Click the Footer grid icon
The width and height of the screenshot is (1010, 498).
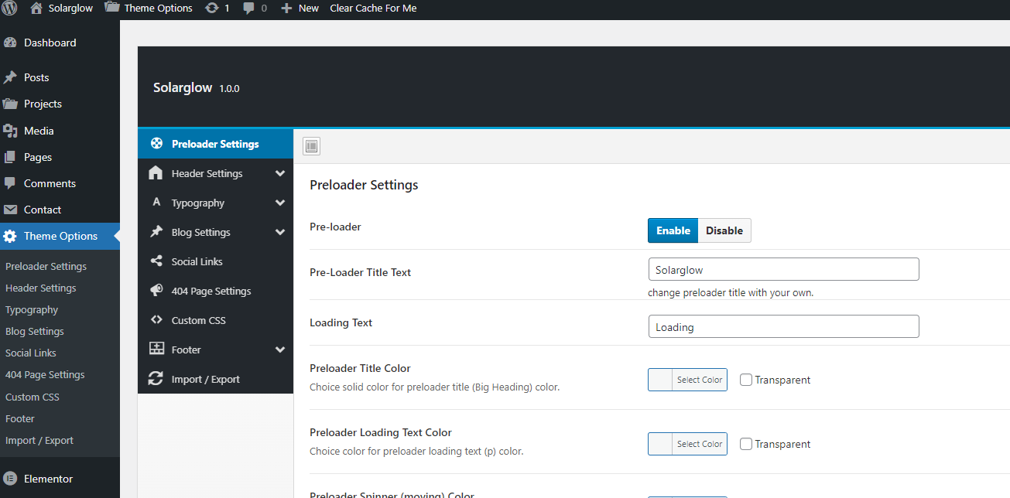coord(156,349)
